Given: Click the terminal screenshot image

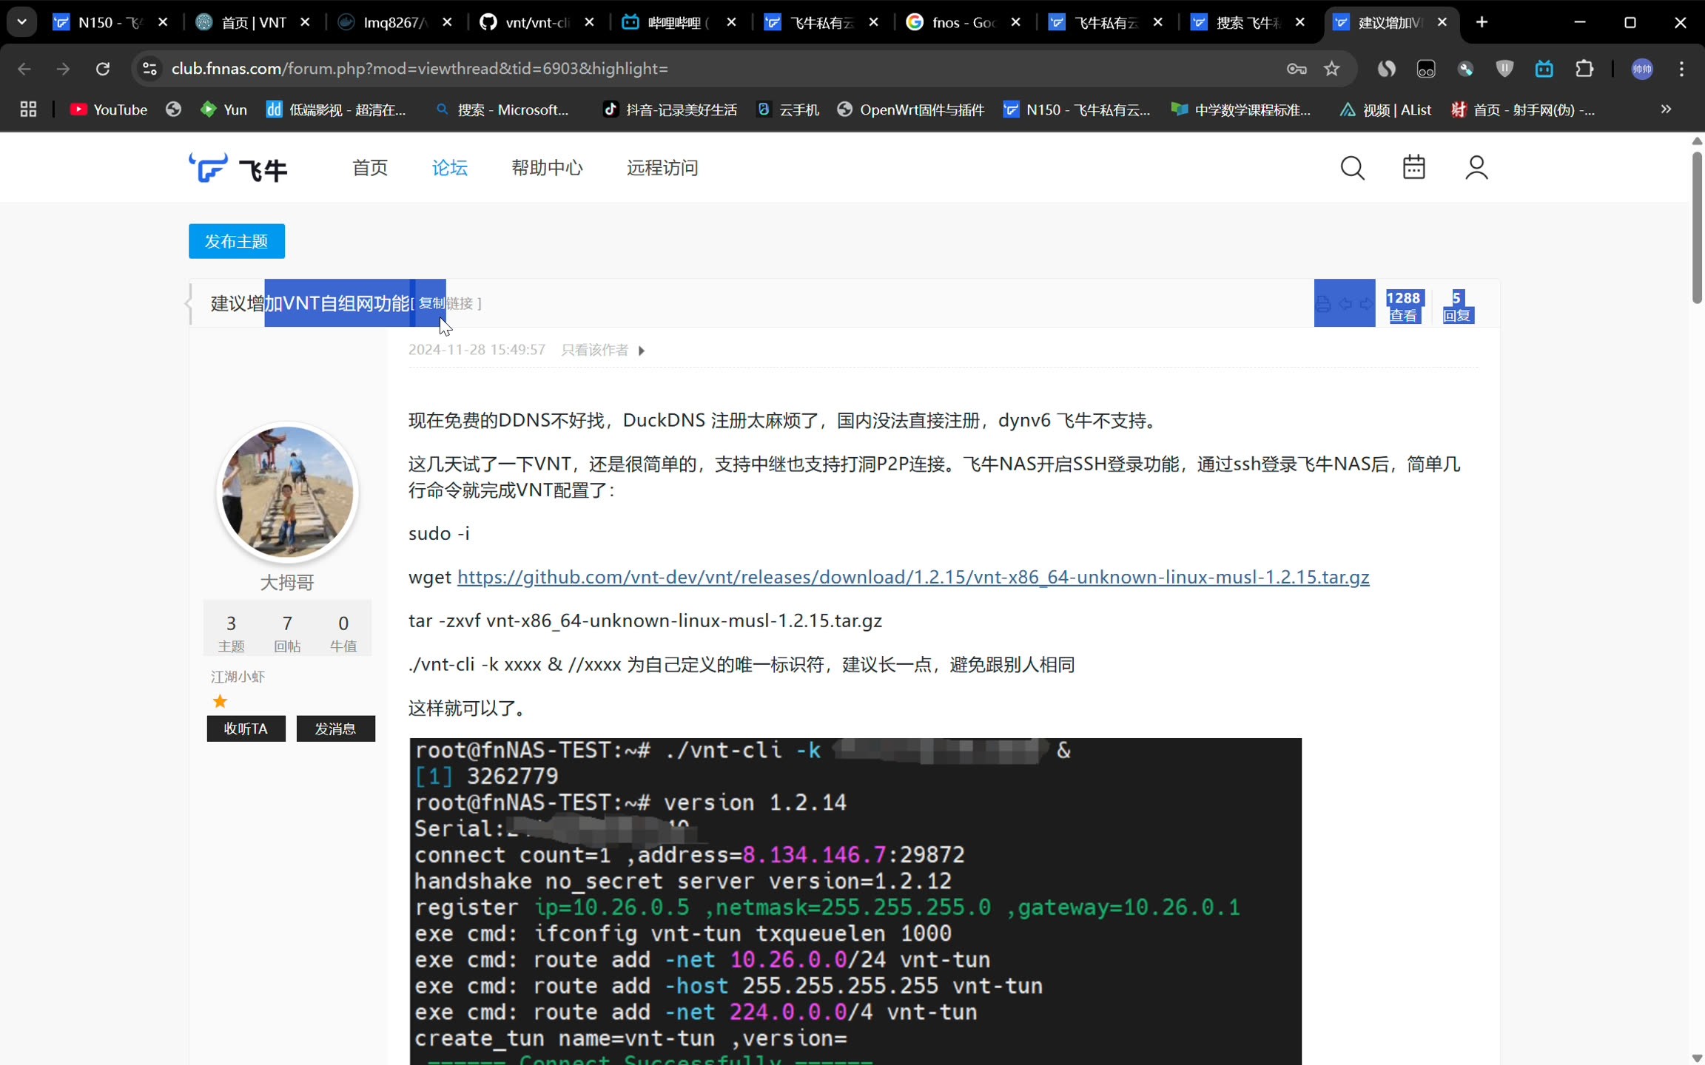Looking at the screenshot, I should [855, 901].
